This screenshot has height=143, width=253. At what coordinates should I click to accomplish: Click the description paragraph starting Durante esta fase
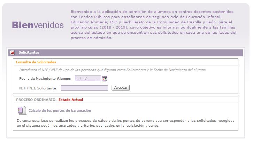click(x=125, y=123)
